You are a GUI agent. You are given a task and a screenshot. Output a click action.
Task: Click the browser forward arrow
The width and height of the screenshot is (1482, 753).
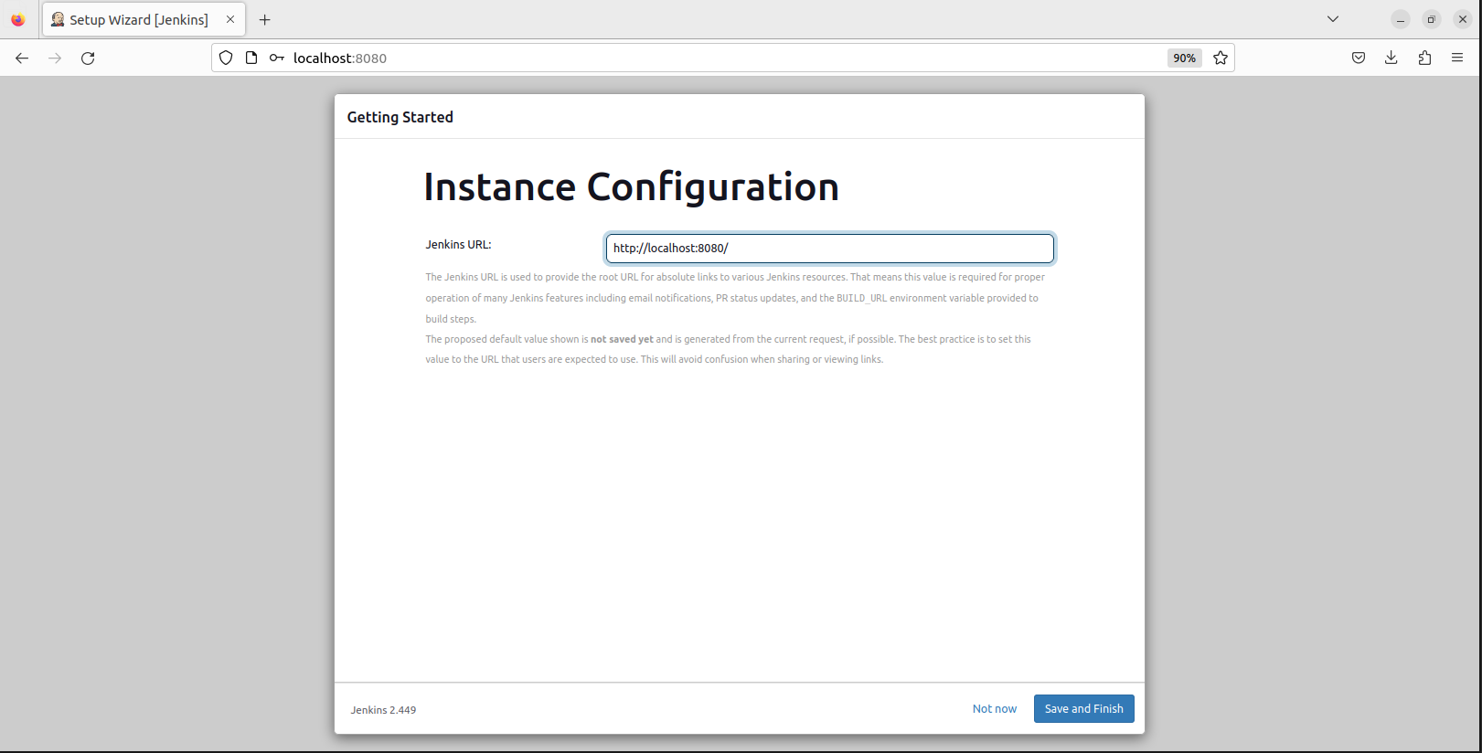coord(55,58)
